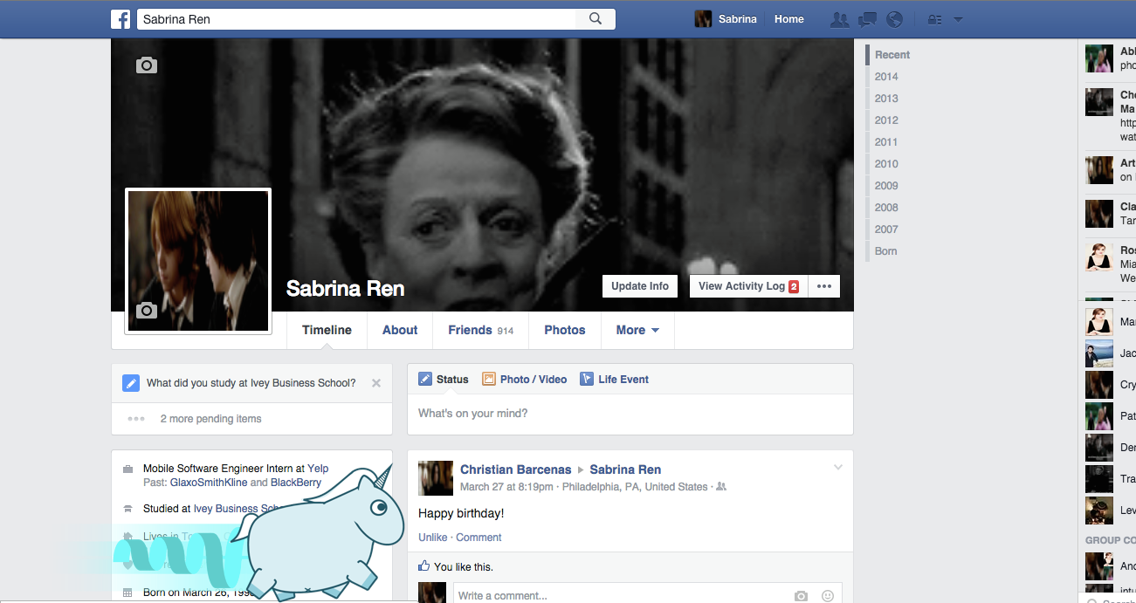Choose Life Event in composer
The height and width of the screenshot is (603, 1136).
(x=615, y=380)
